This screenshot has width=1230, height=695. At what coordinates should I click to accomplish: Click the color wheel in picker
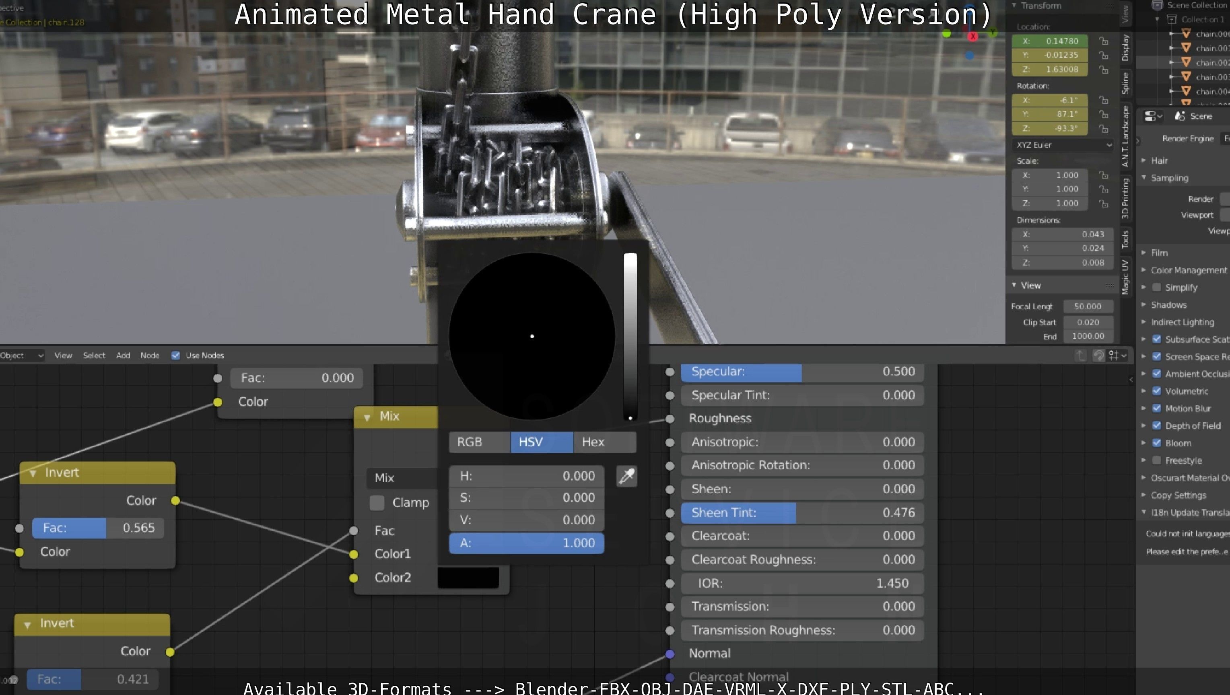(x=532, y=336)
